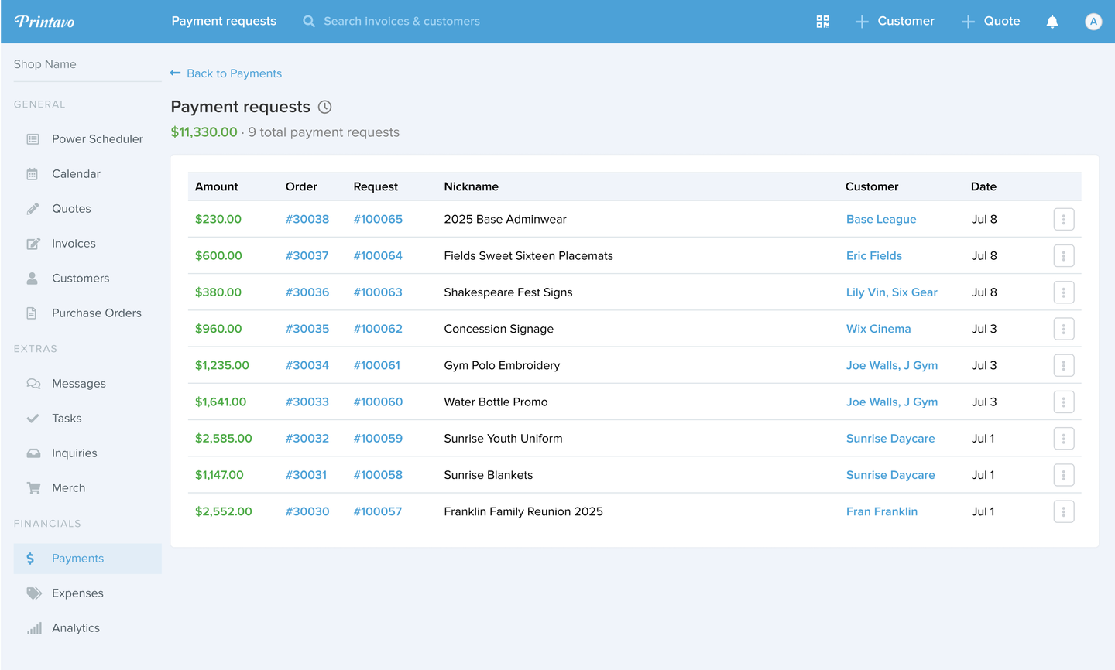Click the Tasks checkmark icon
1115x670 pixels.
33,419
